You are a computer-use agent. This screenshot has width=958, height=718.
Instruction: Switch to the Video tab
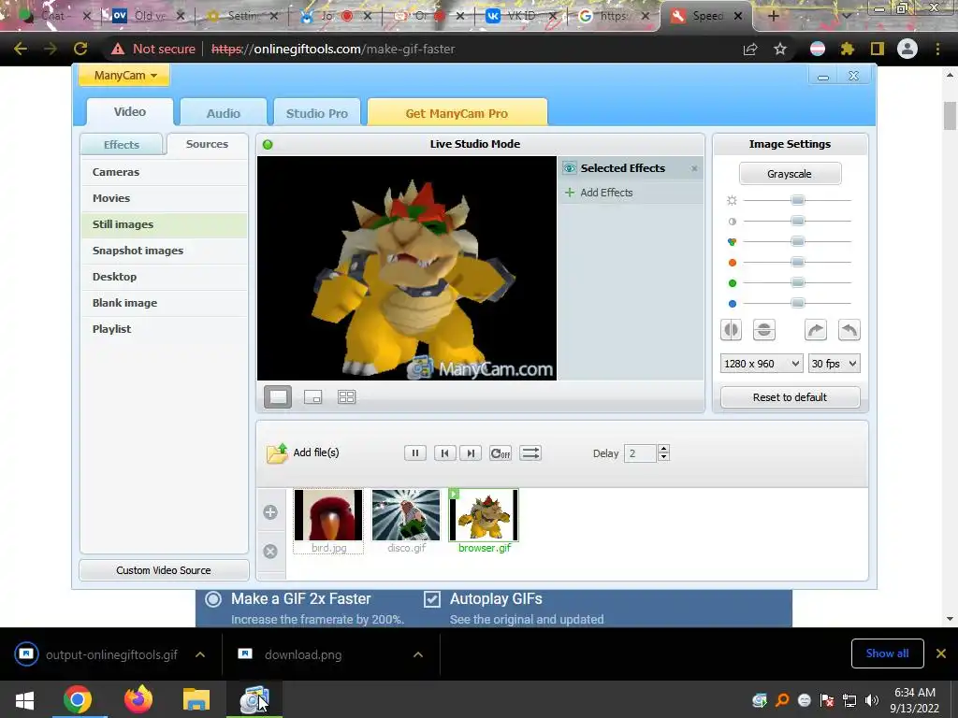[x=129, y=112]
